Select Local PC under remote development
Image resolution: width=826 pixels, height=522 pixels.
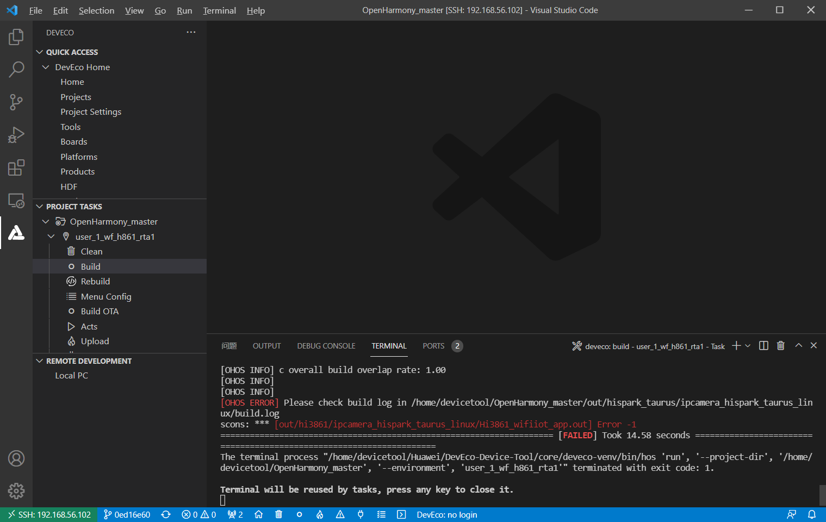(120, 376)
